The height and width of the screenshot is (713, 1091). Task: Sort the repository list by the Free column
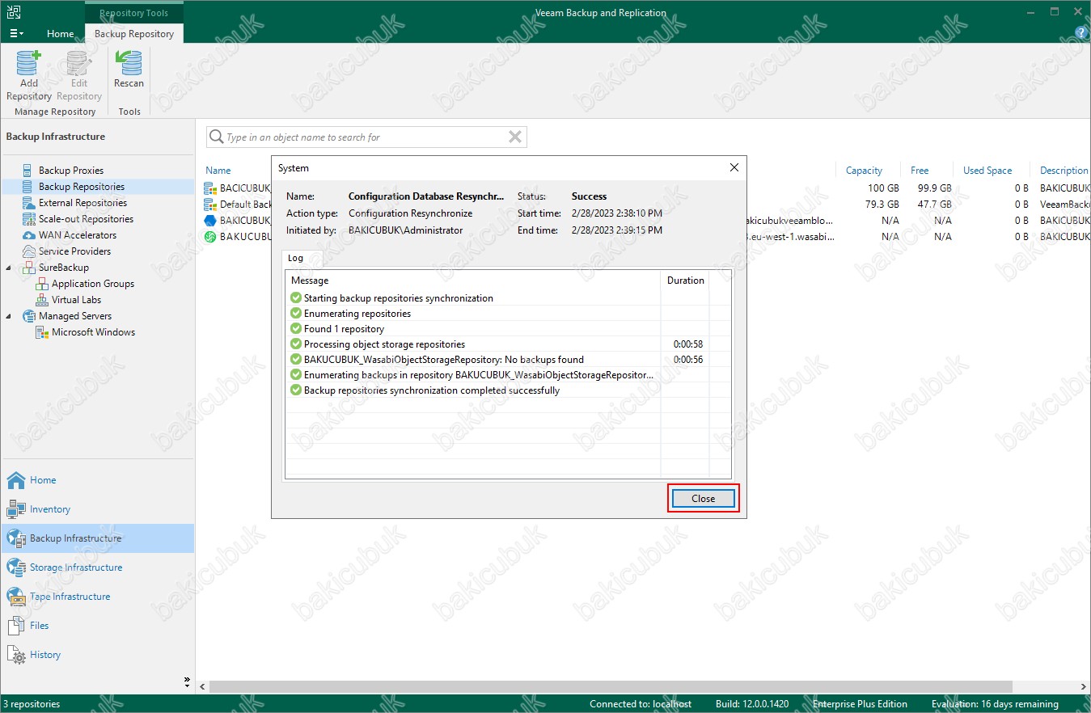(x=920, y=171)
